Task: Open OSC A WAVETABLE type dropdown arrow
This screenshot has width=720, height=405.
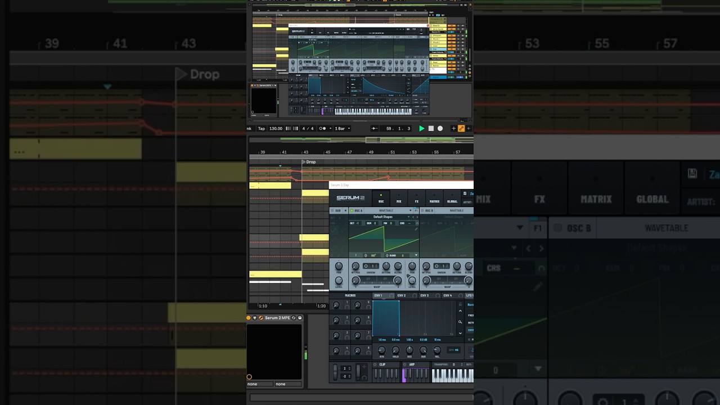Action: (410, 210)
